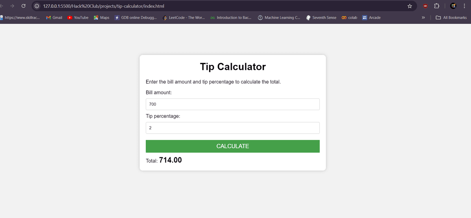Open the YouTube bookmark
Screen dimensions: 471x218
(78, 18)
